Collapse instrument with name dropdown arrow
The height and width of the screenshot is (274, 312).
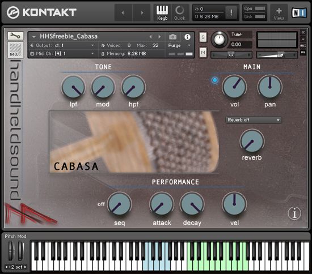[x=34, y=37]
